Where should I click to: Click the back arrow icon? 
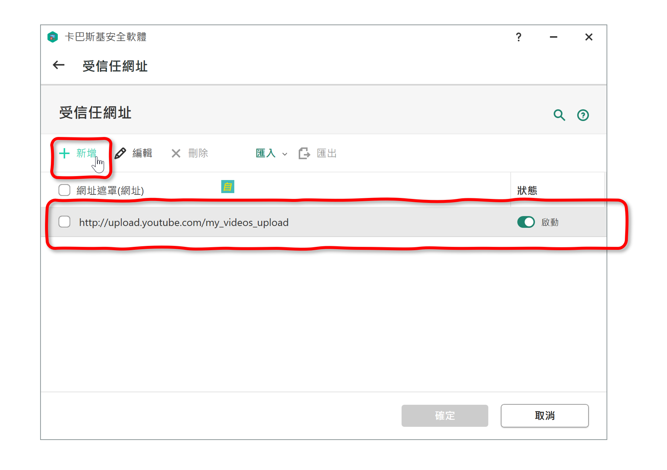coord(59,65)
